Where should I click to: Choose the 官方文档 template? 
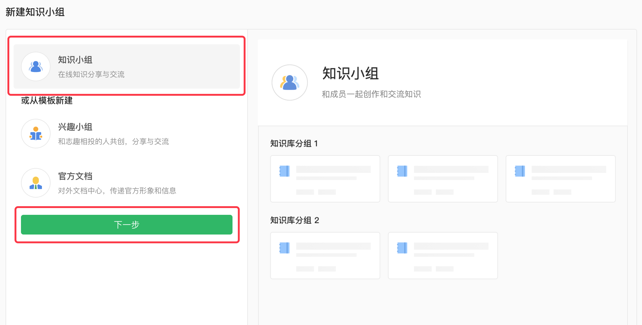point(127,183)
